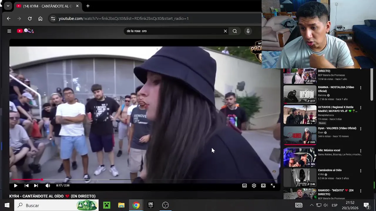Viewport: 376px width, 211px height.
Task: Open OCTAVOS Regional X Battle Madrid thumbnail
Action: (x=300, y=115)
